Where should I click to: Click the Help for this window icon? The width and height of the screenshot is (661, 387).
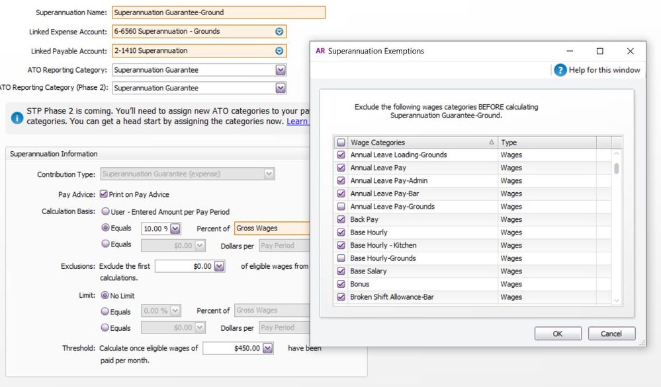pyautogui.click(x=560, y=70)
